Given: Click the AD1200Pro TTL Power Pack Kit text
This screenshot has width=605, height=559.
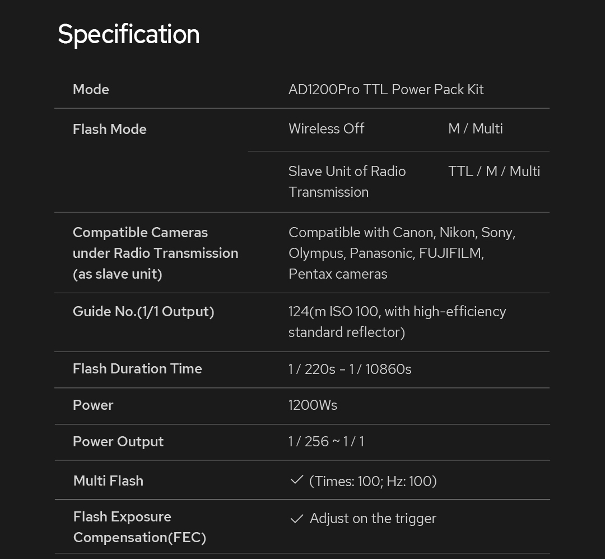Looking at the screenshot, I should coord(386,89).
